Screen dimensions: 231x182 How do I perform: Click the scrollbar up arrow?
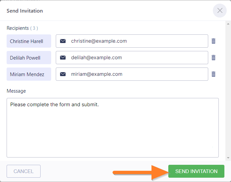click(x=227, y=24)
